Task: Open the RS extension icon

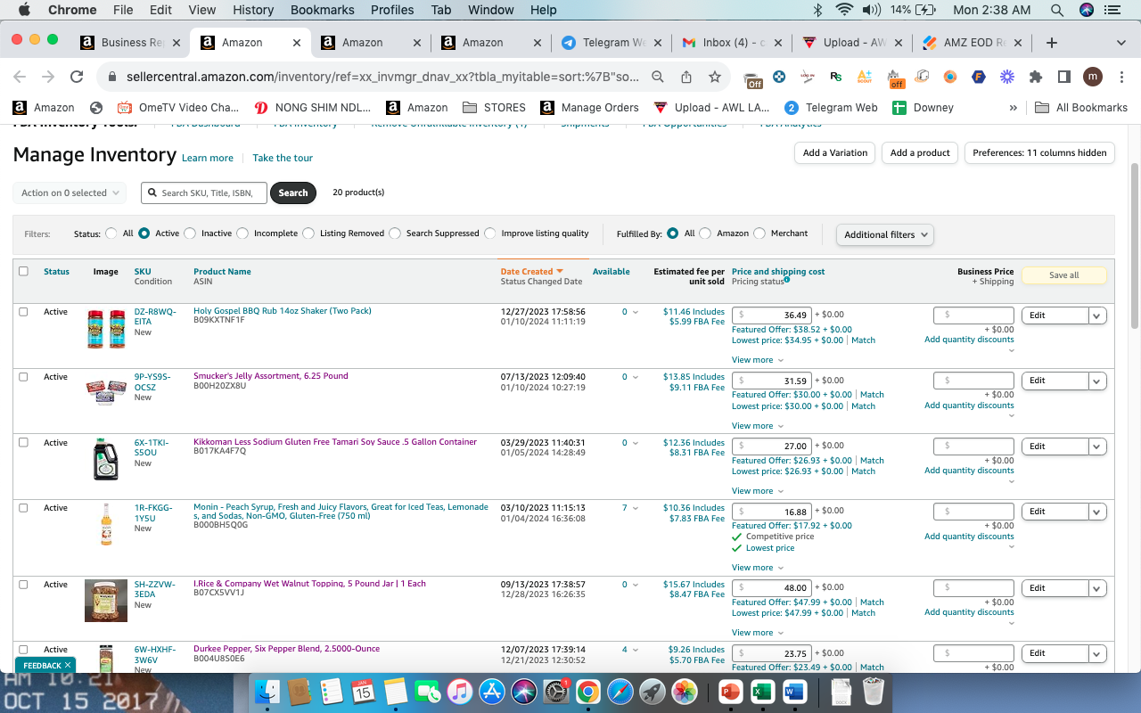Action: (x=835, y=77)
